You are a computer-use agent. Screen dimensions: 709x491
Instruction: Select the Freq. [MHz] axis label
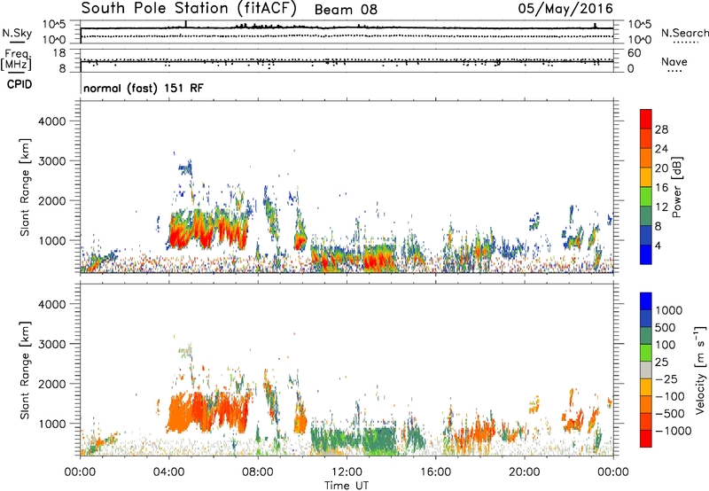coord(16,59)
